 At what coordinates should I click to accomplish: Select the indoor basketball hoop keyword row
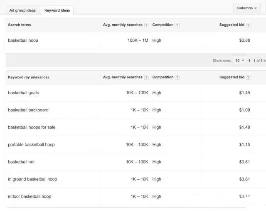pos(30,196)
